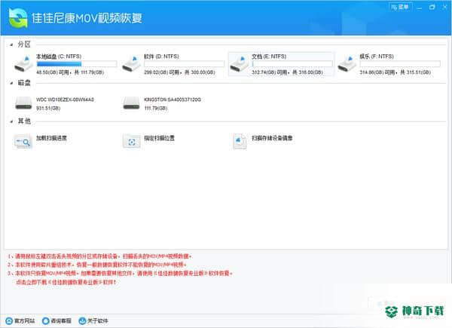452x328 pixels.
Task: Click the 扫描存储设备镜像 file icon
Action: tap(240, 141)
